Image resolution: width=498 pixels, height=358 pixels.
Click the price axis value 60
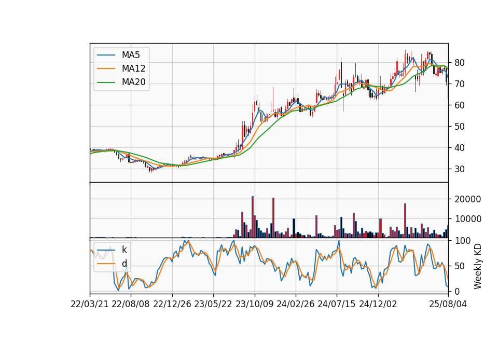click(x=460, y=105)
